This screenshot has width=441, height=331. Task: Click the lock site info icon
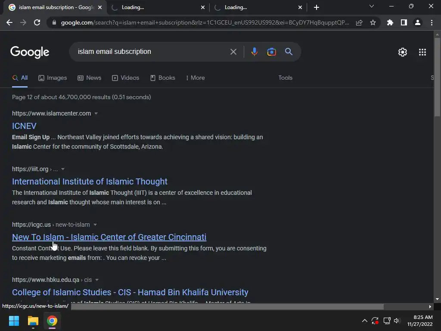click(54, 22)
